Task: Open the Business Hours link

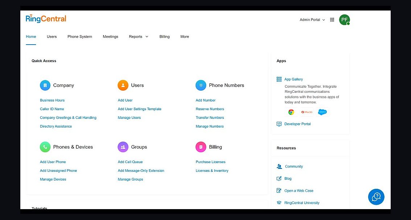Action: tap(52, 100)
